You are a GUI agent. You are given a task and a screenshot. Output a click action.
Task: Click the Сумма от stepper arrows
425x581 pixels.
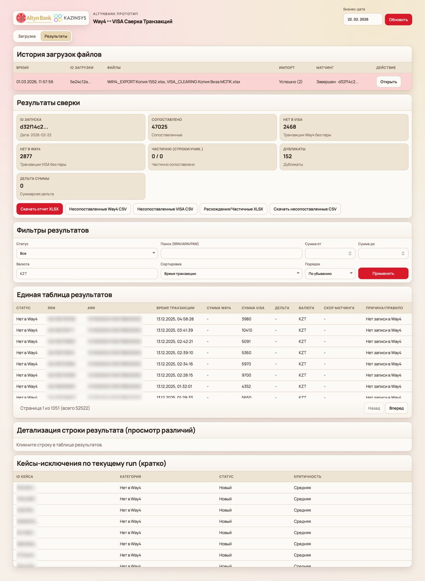[350, 253]
